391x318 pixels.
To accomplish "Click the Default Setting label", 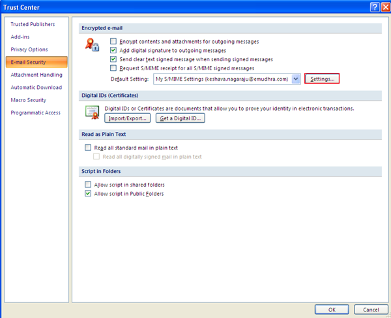I will pos(130,79).
